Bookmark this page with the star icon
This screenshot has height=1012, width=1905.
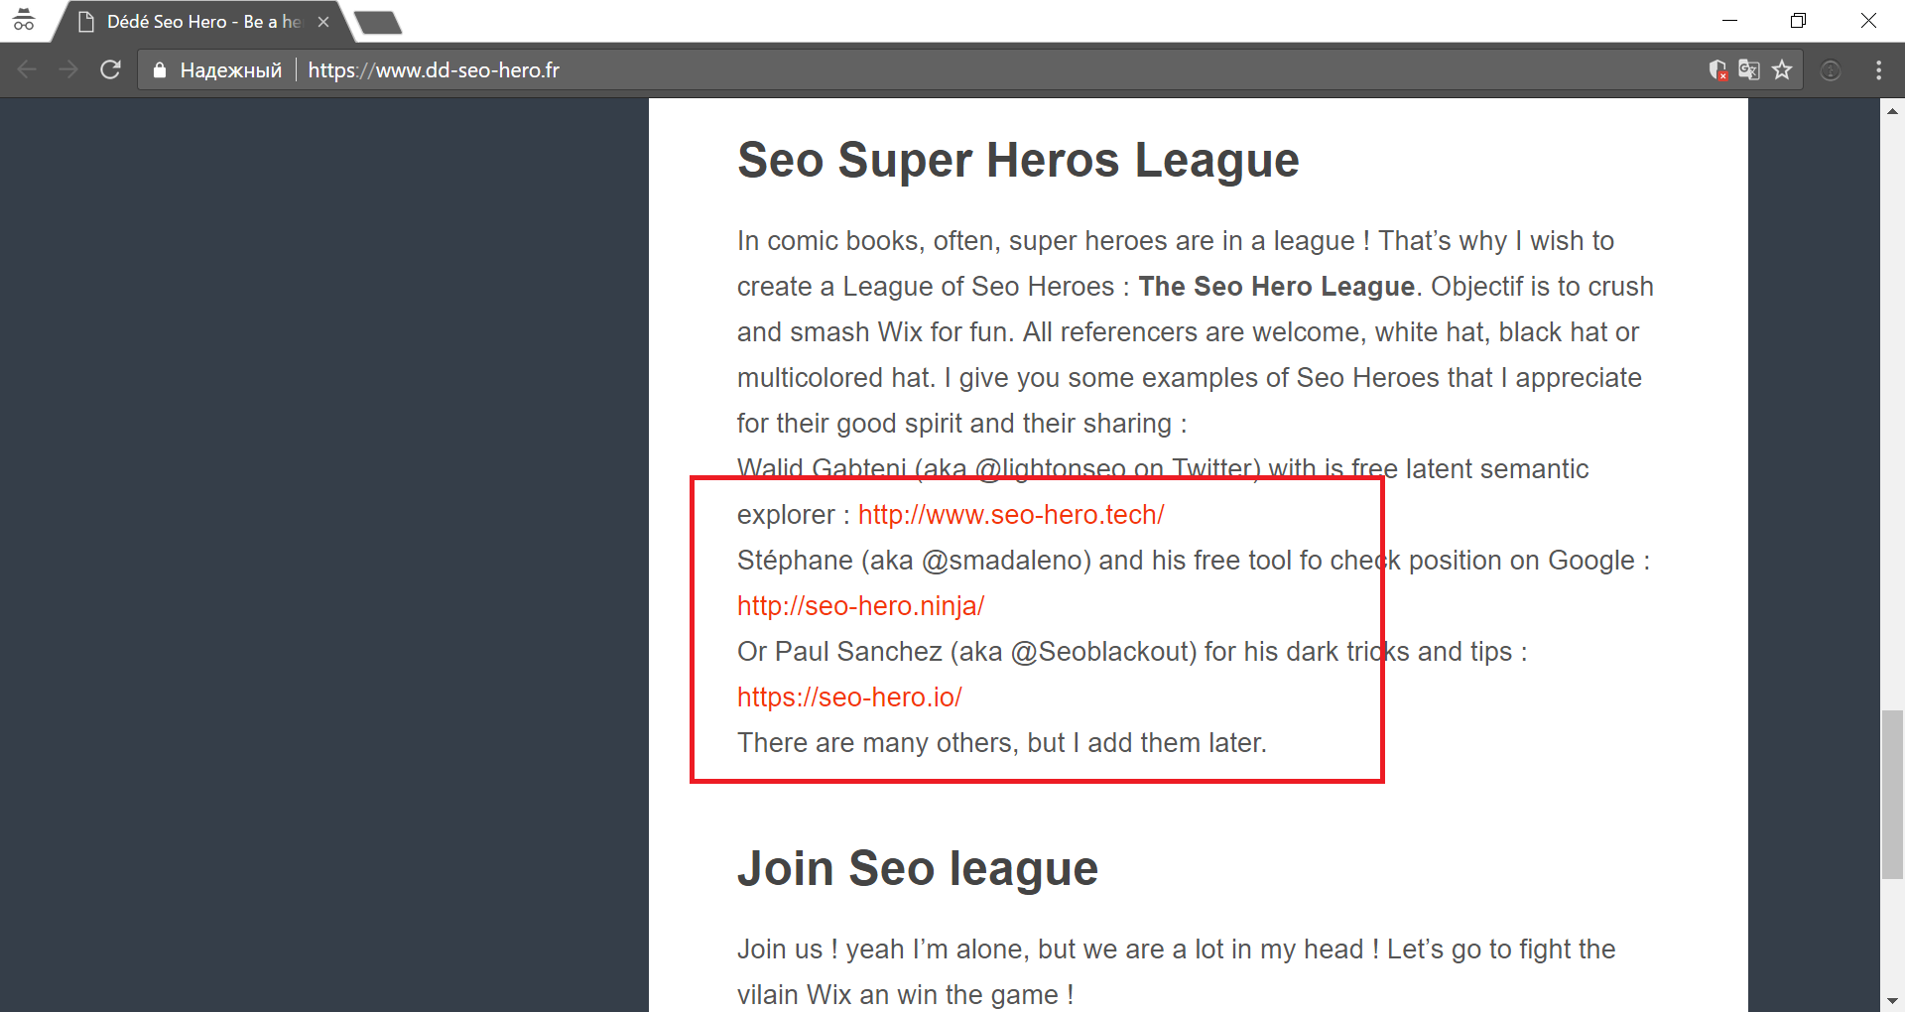(1783, 69)
